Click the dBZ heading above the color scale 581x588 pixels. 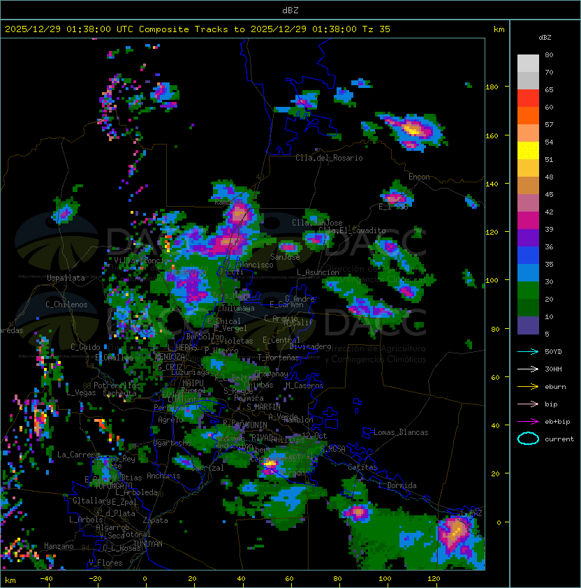point(545,38)
